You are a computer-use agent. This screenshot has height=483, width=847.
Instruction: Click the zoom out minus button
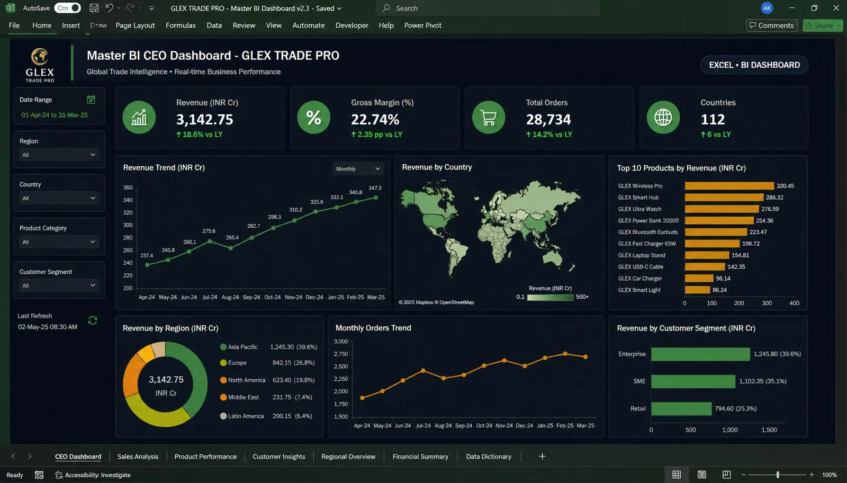[x=744, y=475]
